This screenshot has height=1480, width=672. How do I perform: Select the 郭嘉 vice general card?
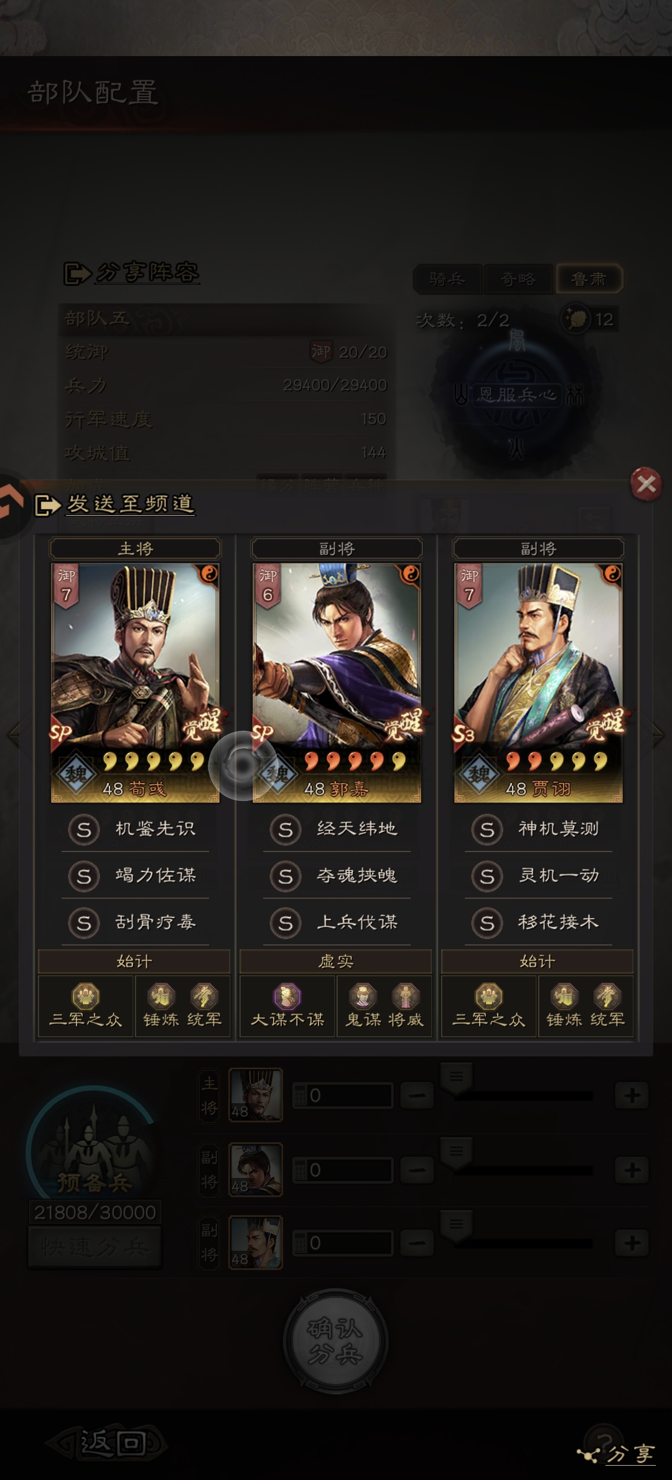tap(337, 683)
